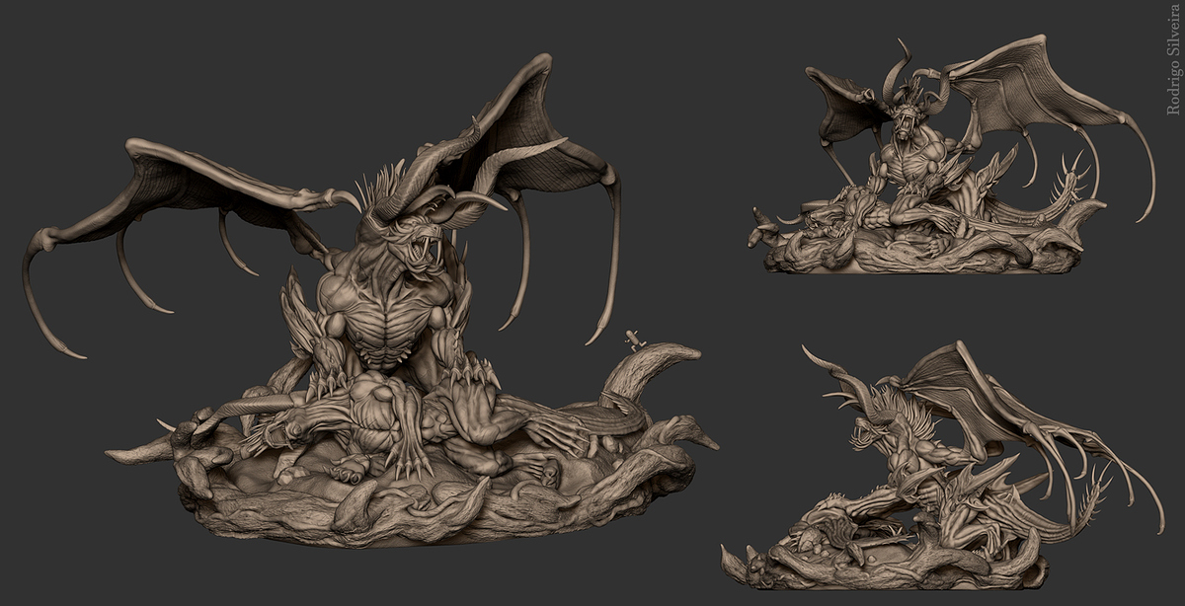Open the bottom-right side-view sculpt render

click(943, 466)
